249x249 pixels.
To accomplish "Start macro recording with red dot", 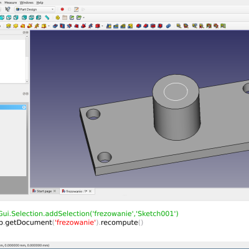I will point(62,9).
